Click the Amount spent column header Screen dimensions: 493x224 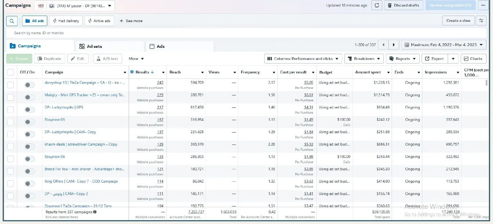(368, 72)
